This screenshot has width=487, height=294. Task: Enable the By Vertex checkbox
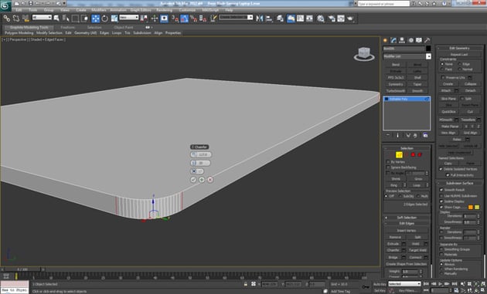coord(388,162)
